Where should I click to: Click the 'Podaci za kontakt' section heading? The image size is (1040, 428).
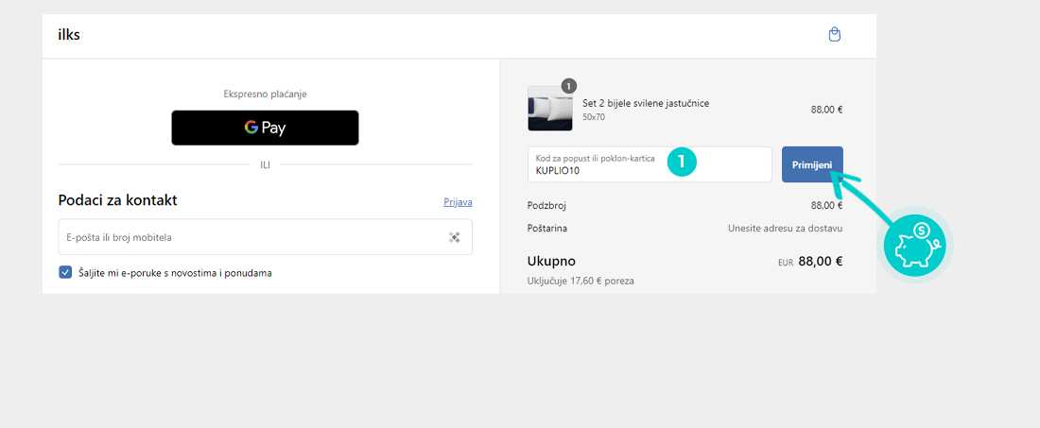(x=117, y=200)
